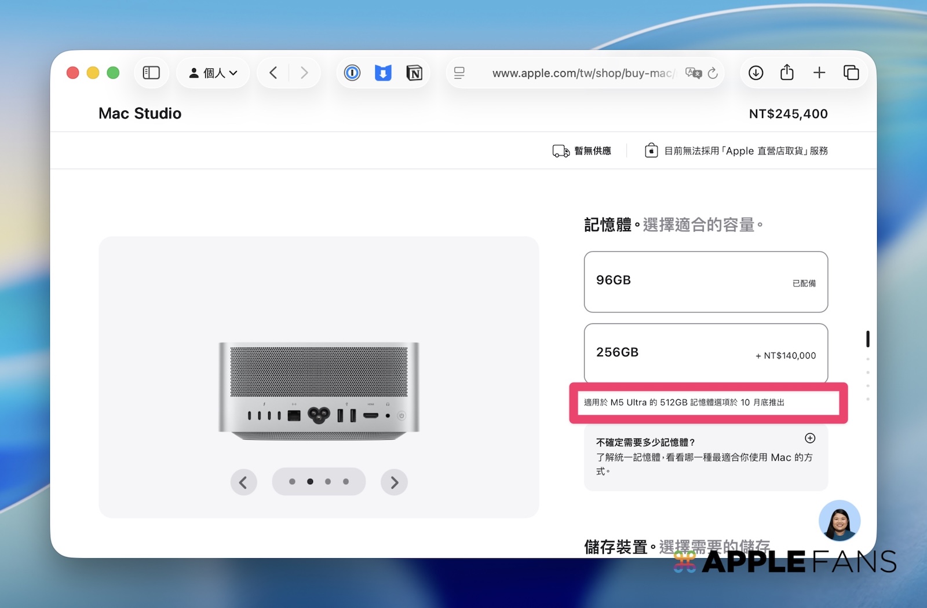Image resolution: width=927 pixels, height=608 pixels.
Task: Open the Notion web clipper extension
Action: (414, 73)
